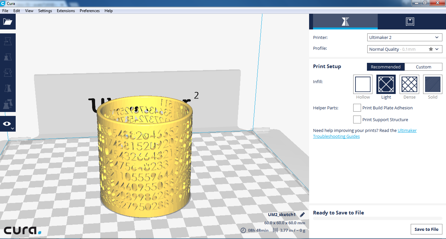446x239 pixels.
Task: Switch Print Setup to Custom mode
Action: click(x=423, y=67)
